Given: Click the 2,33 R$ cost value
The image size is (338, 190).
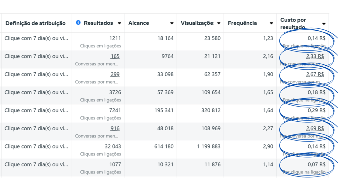Looking at the screenshot, I should click(315, 56).
